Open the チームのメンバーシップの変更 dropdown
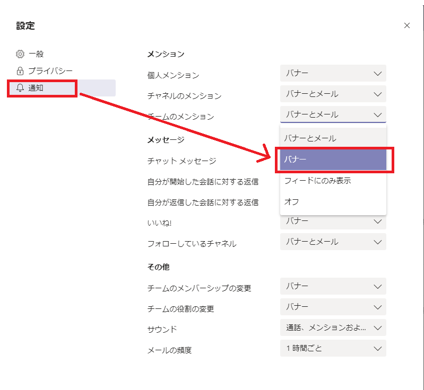Viewport: 424px width, 390px height. [x=333, y=286]
